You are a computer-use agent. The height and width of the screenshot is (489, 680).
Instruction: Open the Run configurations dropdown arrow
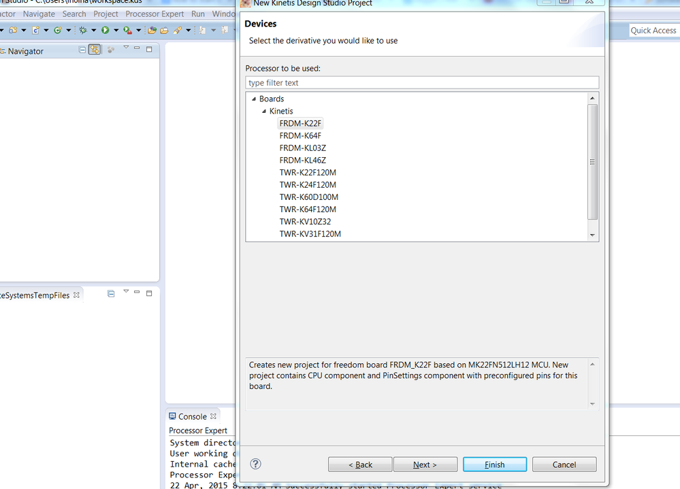[116, 31]
